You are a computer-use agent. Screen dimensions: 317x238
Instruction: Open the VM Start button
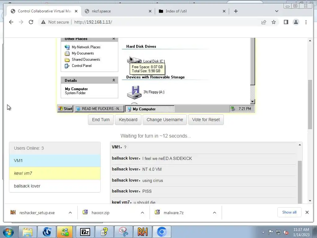[x=65, y=109]
